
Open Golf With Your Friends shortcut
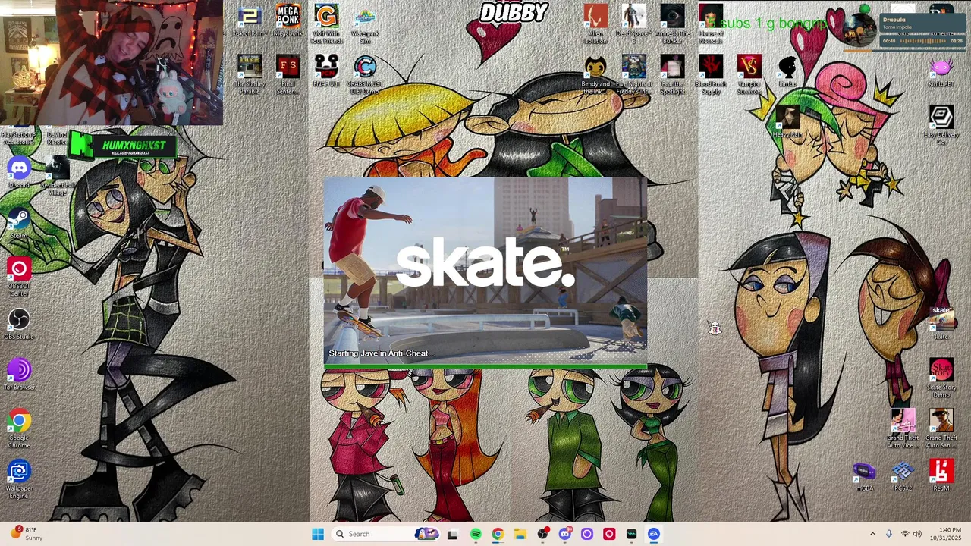326,24
